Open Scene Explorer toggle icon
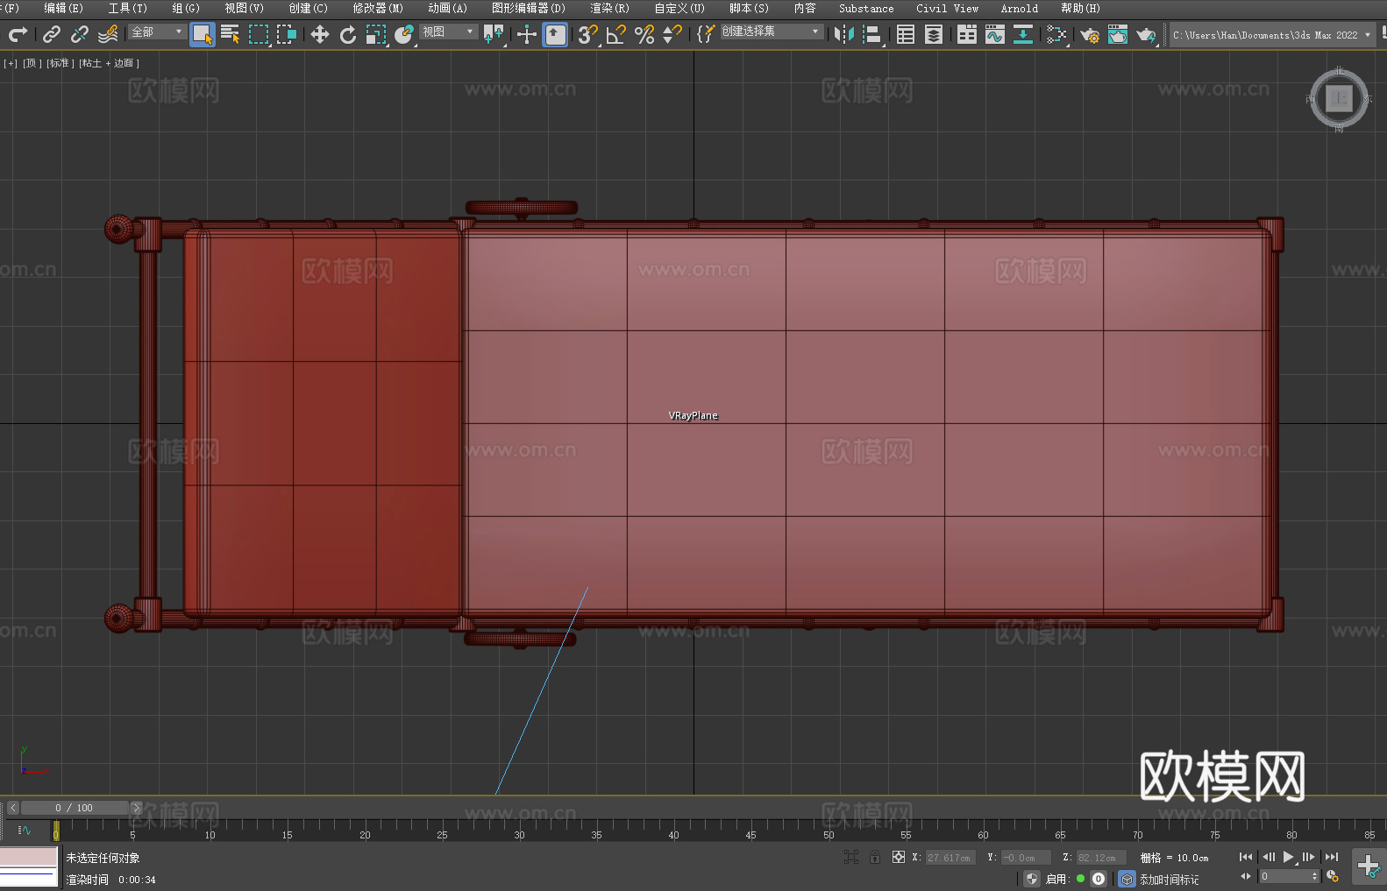Image resolution: width=1387 pixels, height=891 pixels. point(906,34)
